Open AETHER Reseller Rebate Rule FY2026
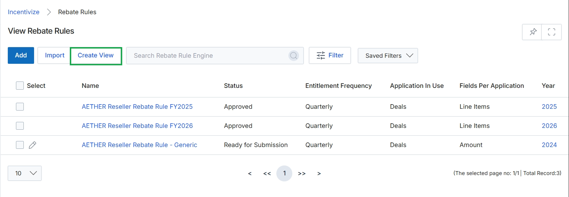 (137, 126)
